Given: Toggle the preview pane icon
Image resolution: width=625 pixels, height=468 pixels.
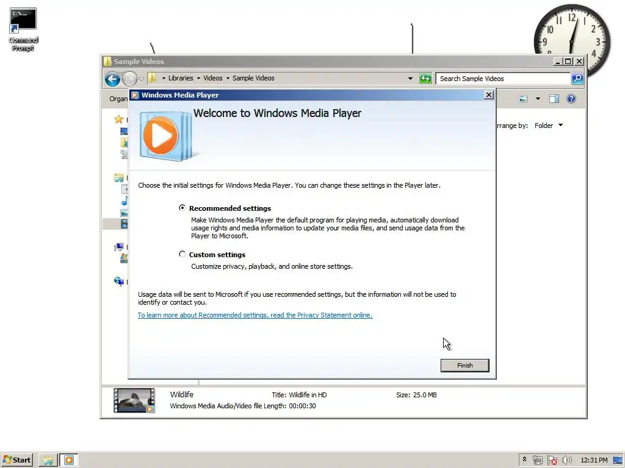Looking at the screenshot, I should pos(554,99).
